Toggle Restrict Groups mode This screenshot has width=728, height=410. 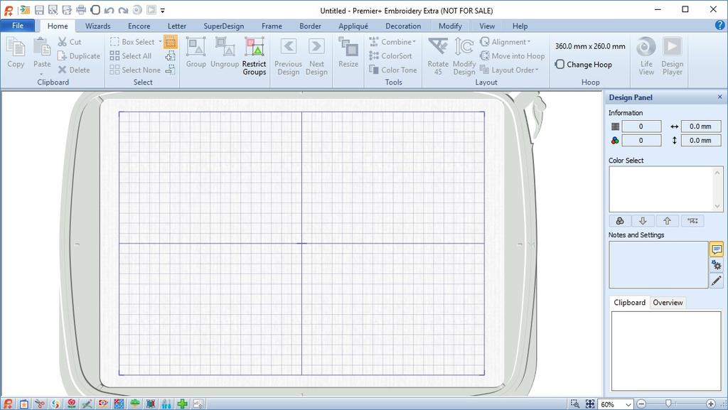point(255,55)
